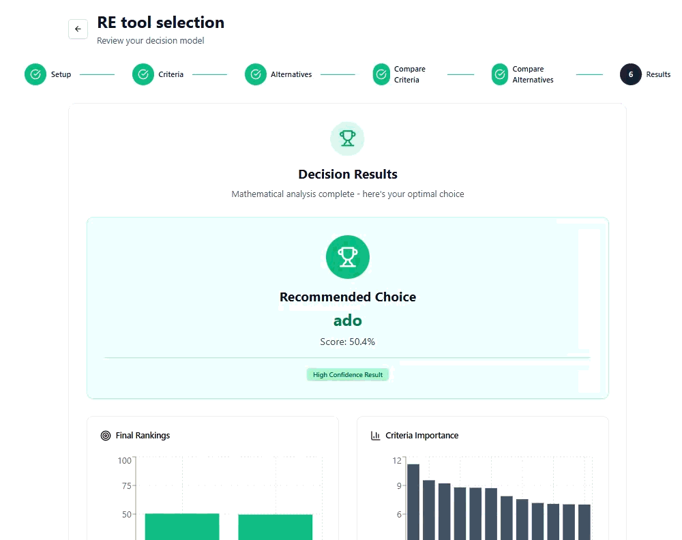Click the green checkmark on the Setup step
This screenshot has width=682, height=540.
35,74
